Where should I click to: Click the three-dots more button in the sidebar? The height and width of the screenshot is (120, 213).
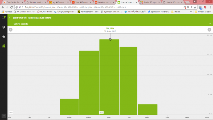tap(4, 116)
